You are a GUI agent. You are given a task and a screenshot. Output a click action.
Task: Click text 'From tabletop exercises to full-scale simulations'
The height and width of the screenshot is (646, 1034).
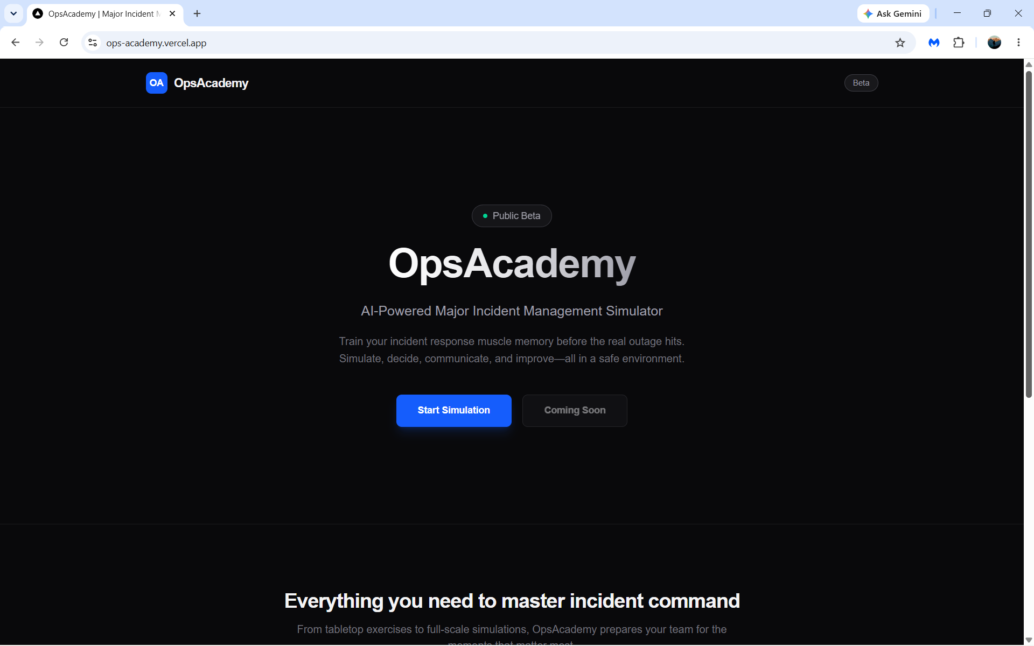[x=413, y=629]
